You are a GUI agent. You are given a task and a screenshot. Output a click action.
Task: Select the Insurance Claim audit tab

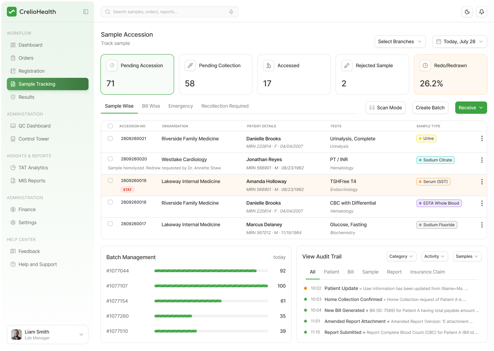click(427, 272)
